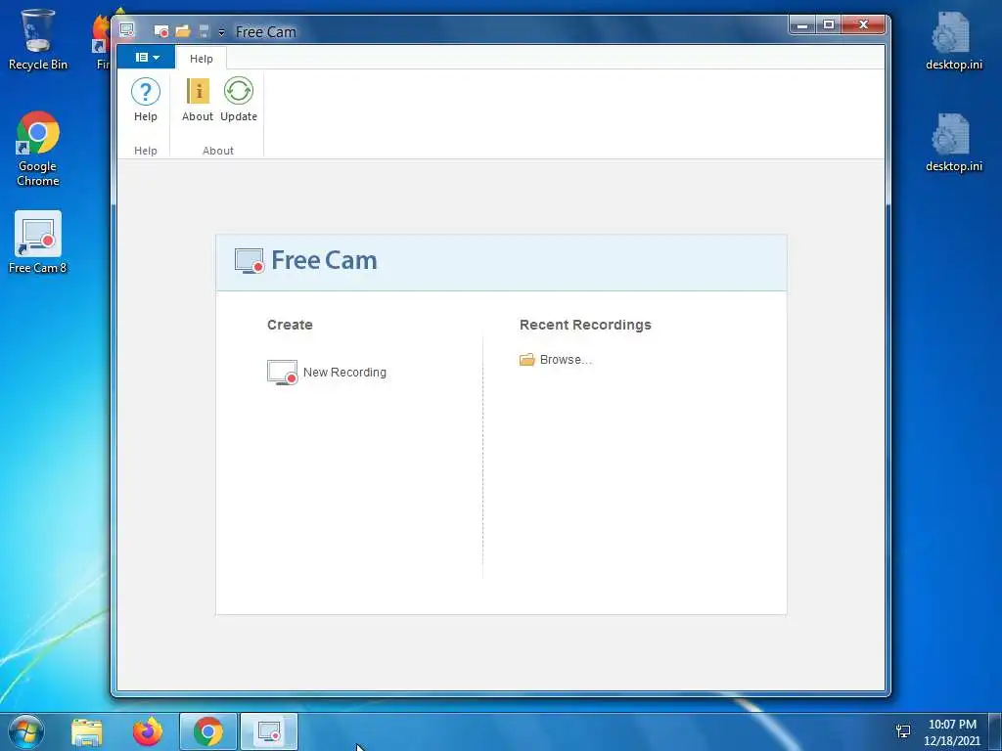Select the Recycle Bin desktop icon
This screenshot has width=1002, height=751.
pos(38,39)
